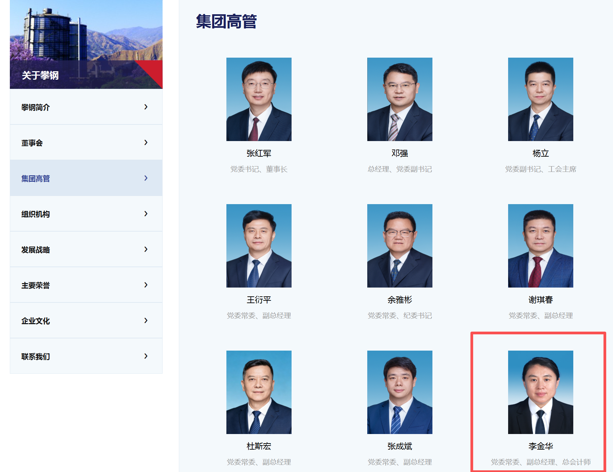Image resolution: width=613 pixels, height=472 pixels.
Task: Click the name 余雅彬
Action: [400, 300]
